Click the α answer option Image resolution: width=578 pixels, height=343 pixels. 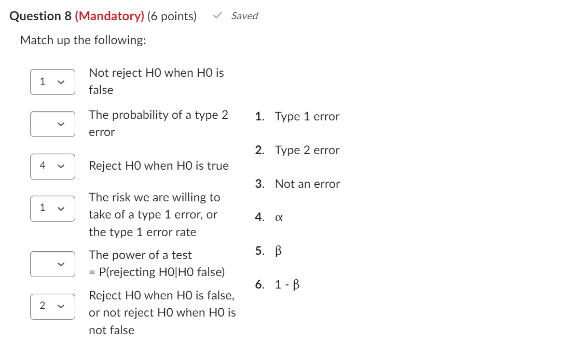coord(278,218)
